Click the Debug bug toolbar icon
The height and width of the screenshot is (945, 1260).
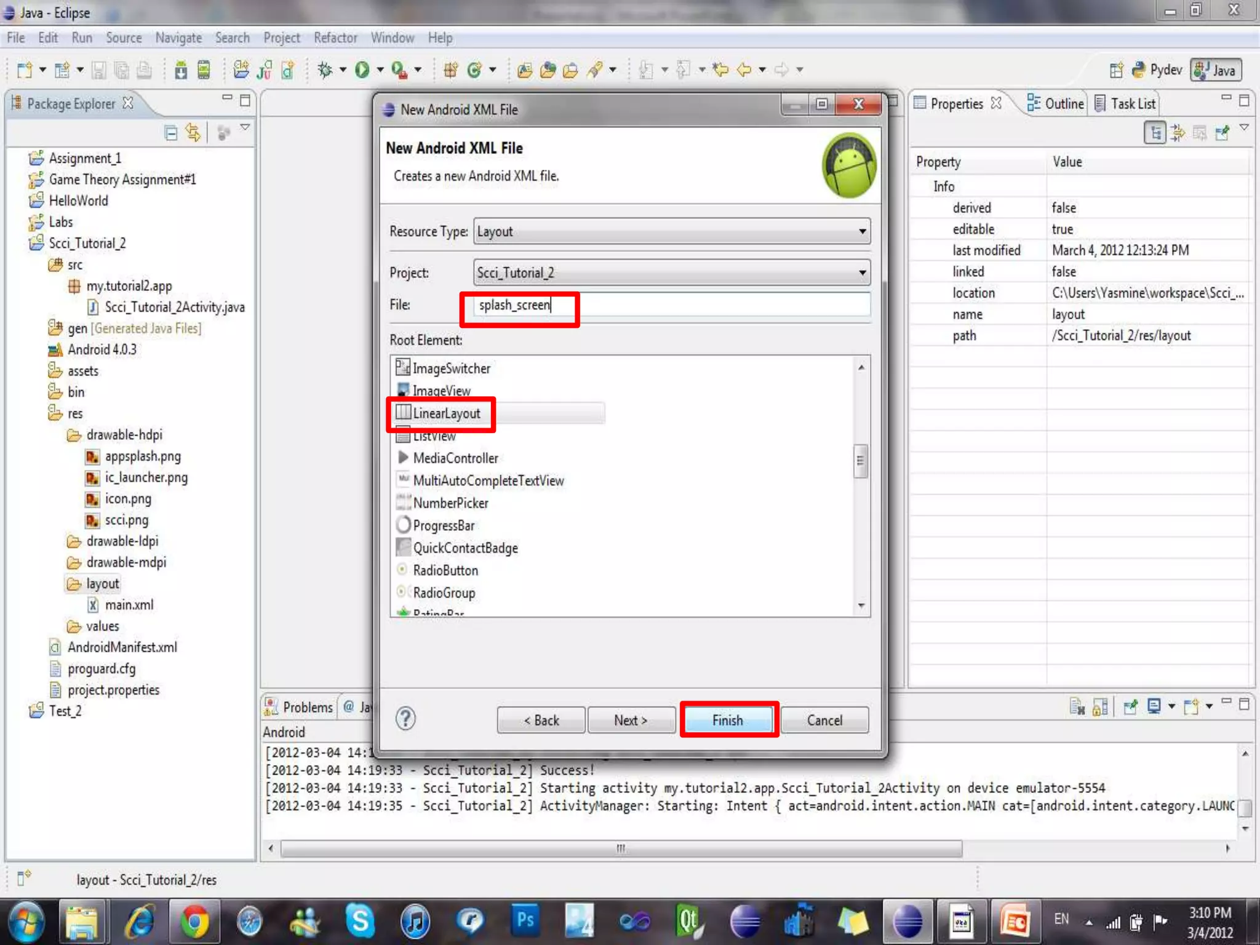[x=325, y=70]
